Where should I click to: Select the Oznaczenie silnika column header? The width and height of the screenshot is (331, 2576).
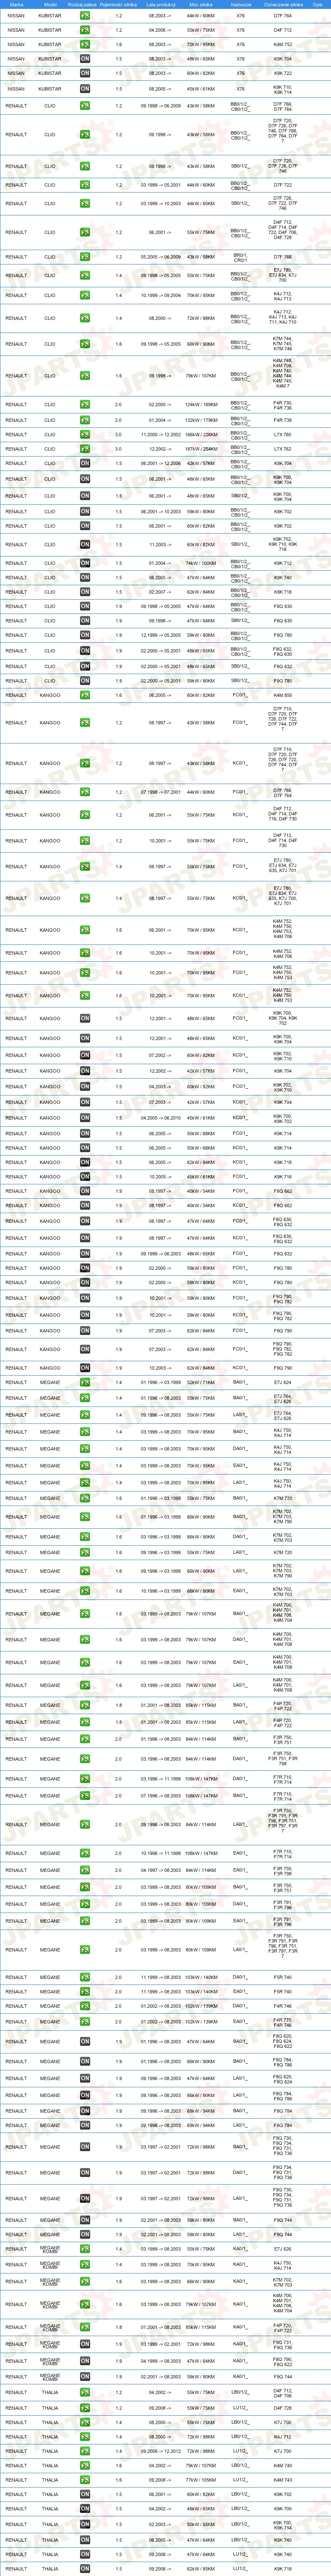(x=283, y=5)
